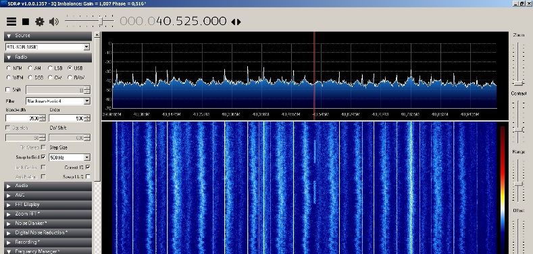Stop the radio with the stop button
The height and width of the screenshot is (254, 533).
(x=26, y=22)
